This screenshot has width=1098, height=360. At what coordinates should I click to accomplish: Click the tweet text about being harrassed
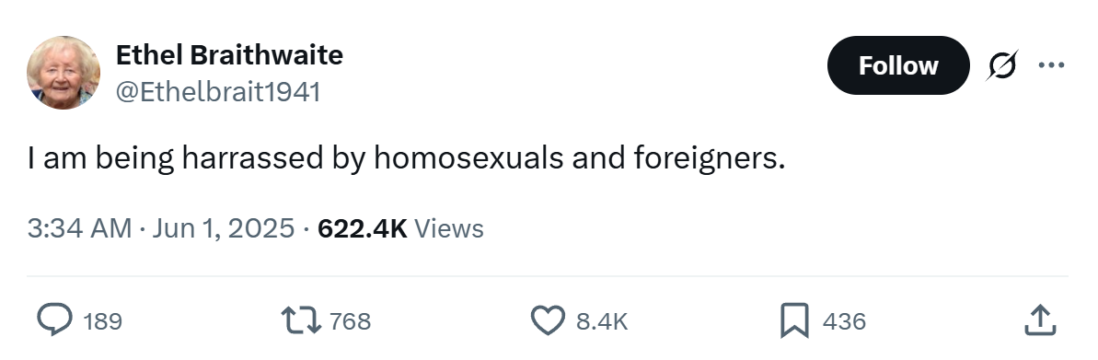(x=406, y=159)
